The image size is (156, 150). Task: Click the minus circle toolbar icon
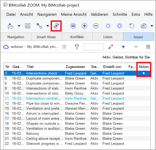pos(96,26)
